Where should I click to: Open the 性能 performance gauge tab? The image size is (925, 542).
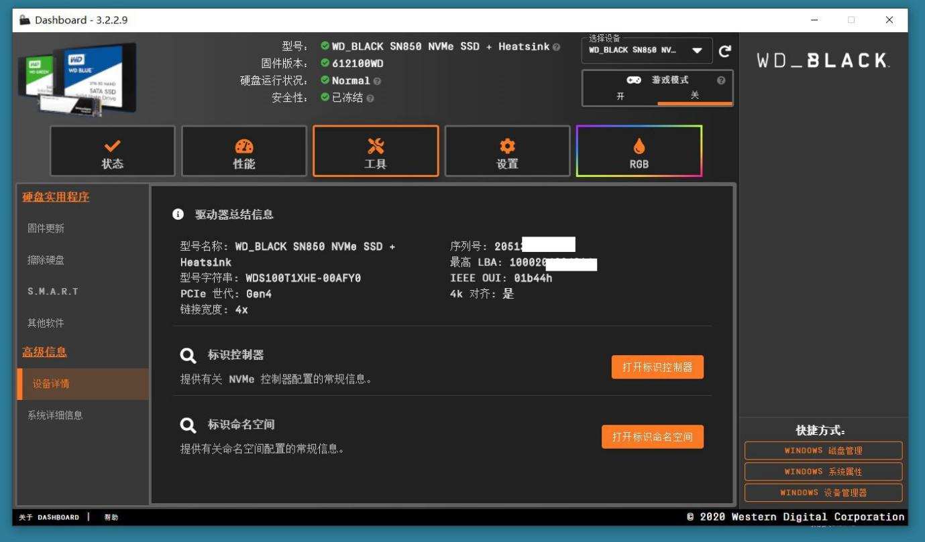coord(244,151)
